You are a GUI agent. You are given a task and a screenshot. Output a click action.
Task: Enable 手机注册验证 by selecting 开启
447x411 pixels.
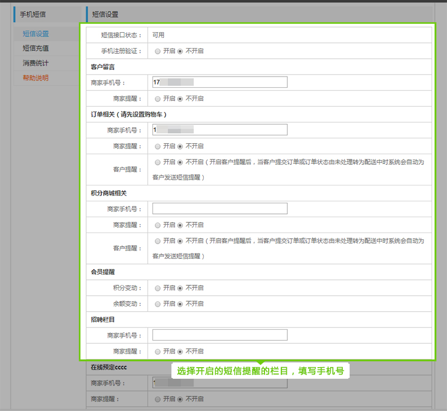158,51
